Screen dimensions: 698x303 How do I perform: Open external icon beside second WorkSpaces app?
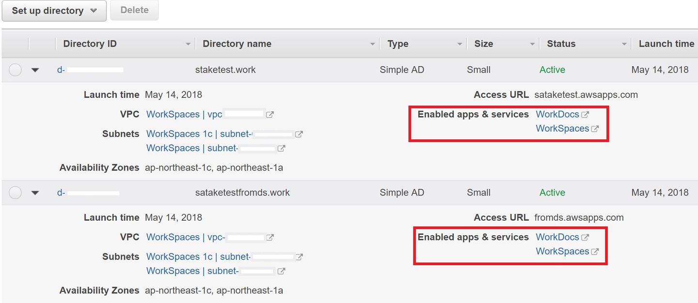coord(595,252)
